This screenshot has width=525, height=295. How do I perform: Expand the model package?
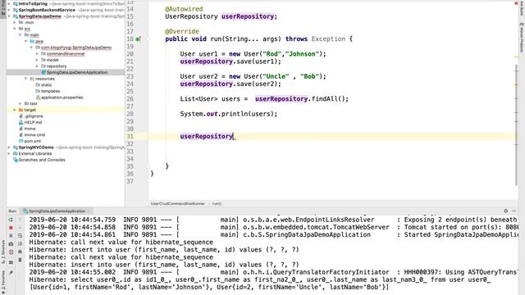pyautogui.click(x=37, y=60)
